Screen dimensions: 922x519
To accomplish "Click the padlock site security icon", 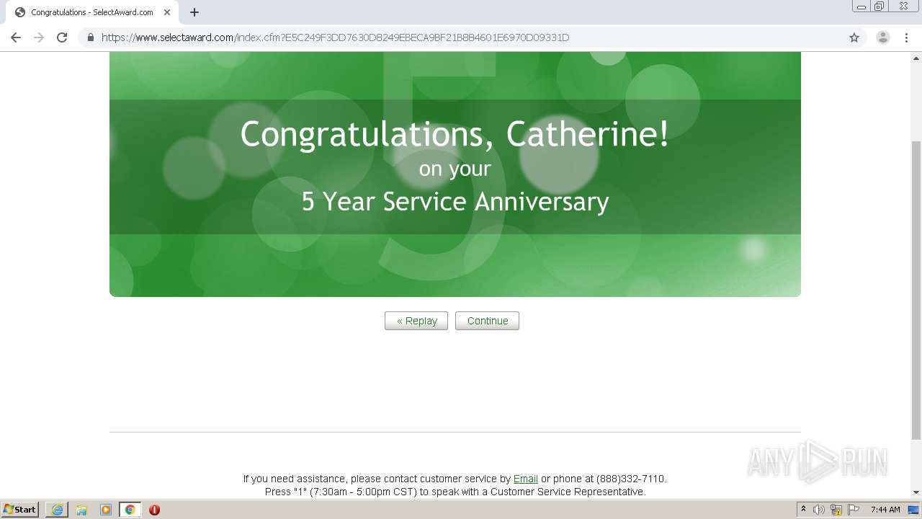I will pyautogui.click(x=91, y=37).
